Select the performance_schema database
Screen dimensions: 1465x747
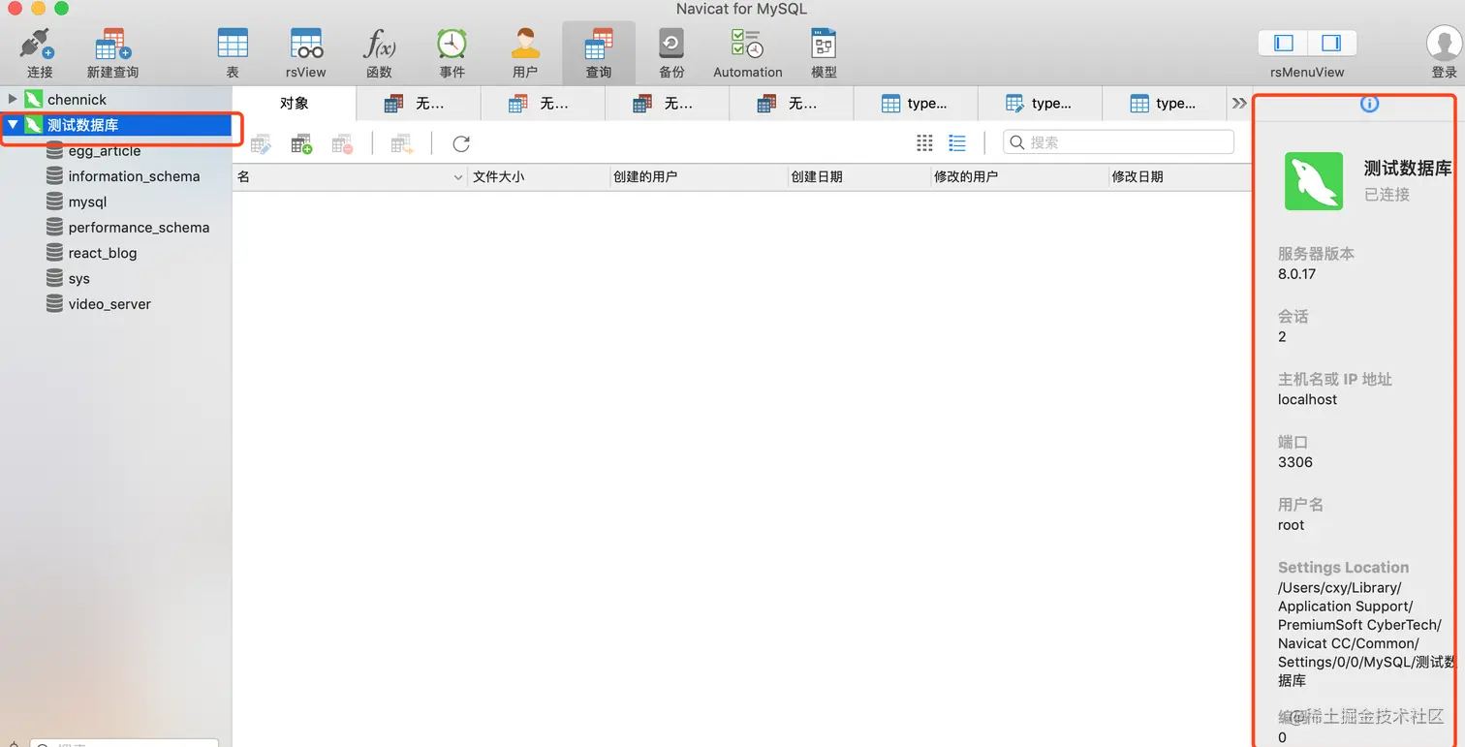[x=139, y=228]
